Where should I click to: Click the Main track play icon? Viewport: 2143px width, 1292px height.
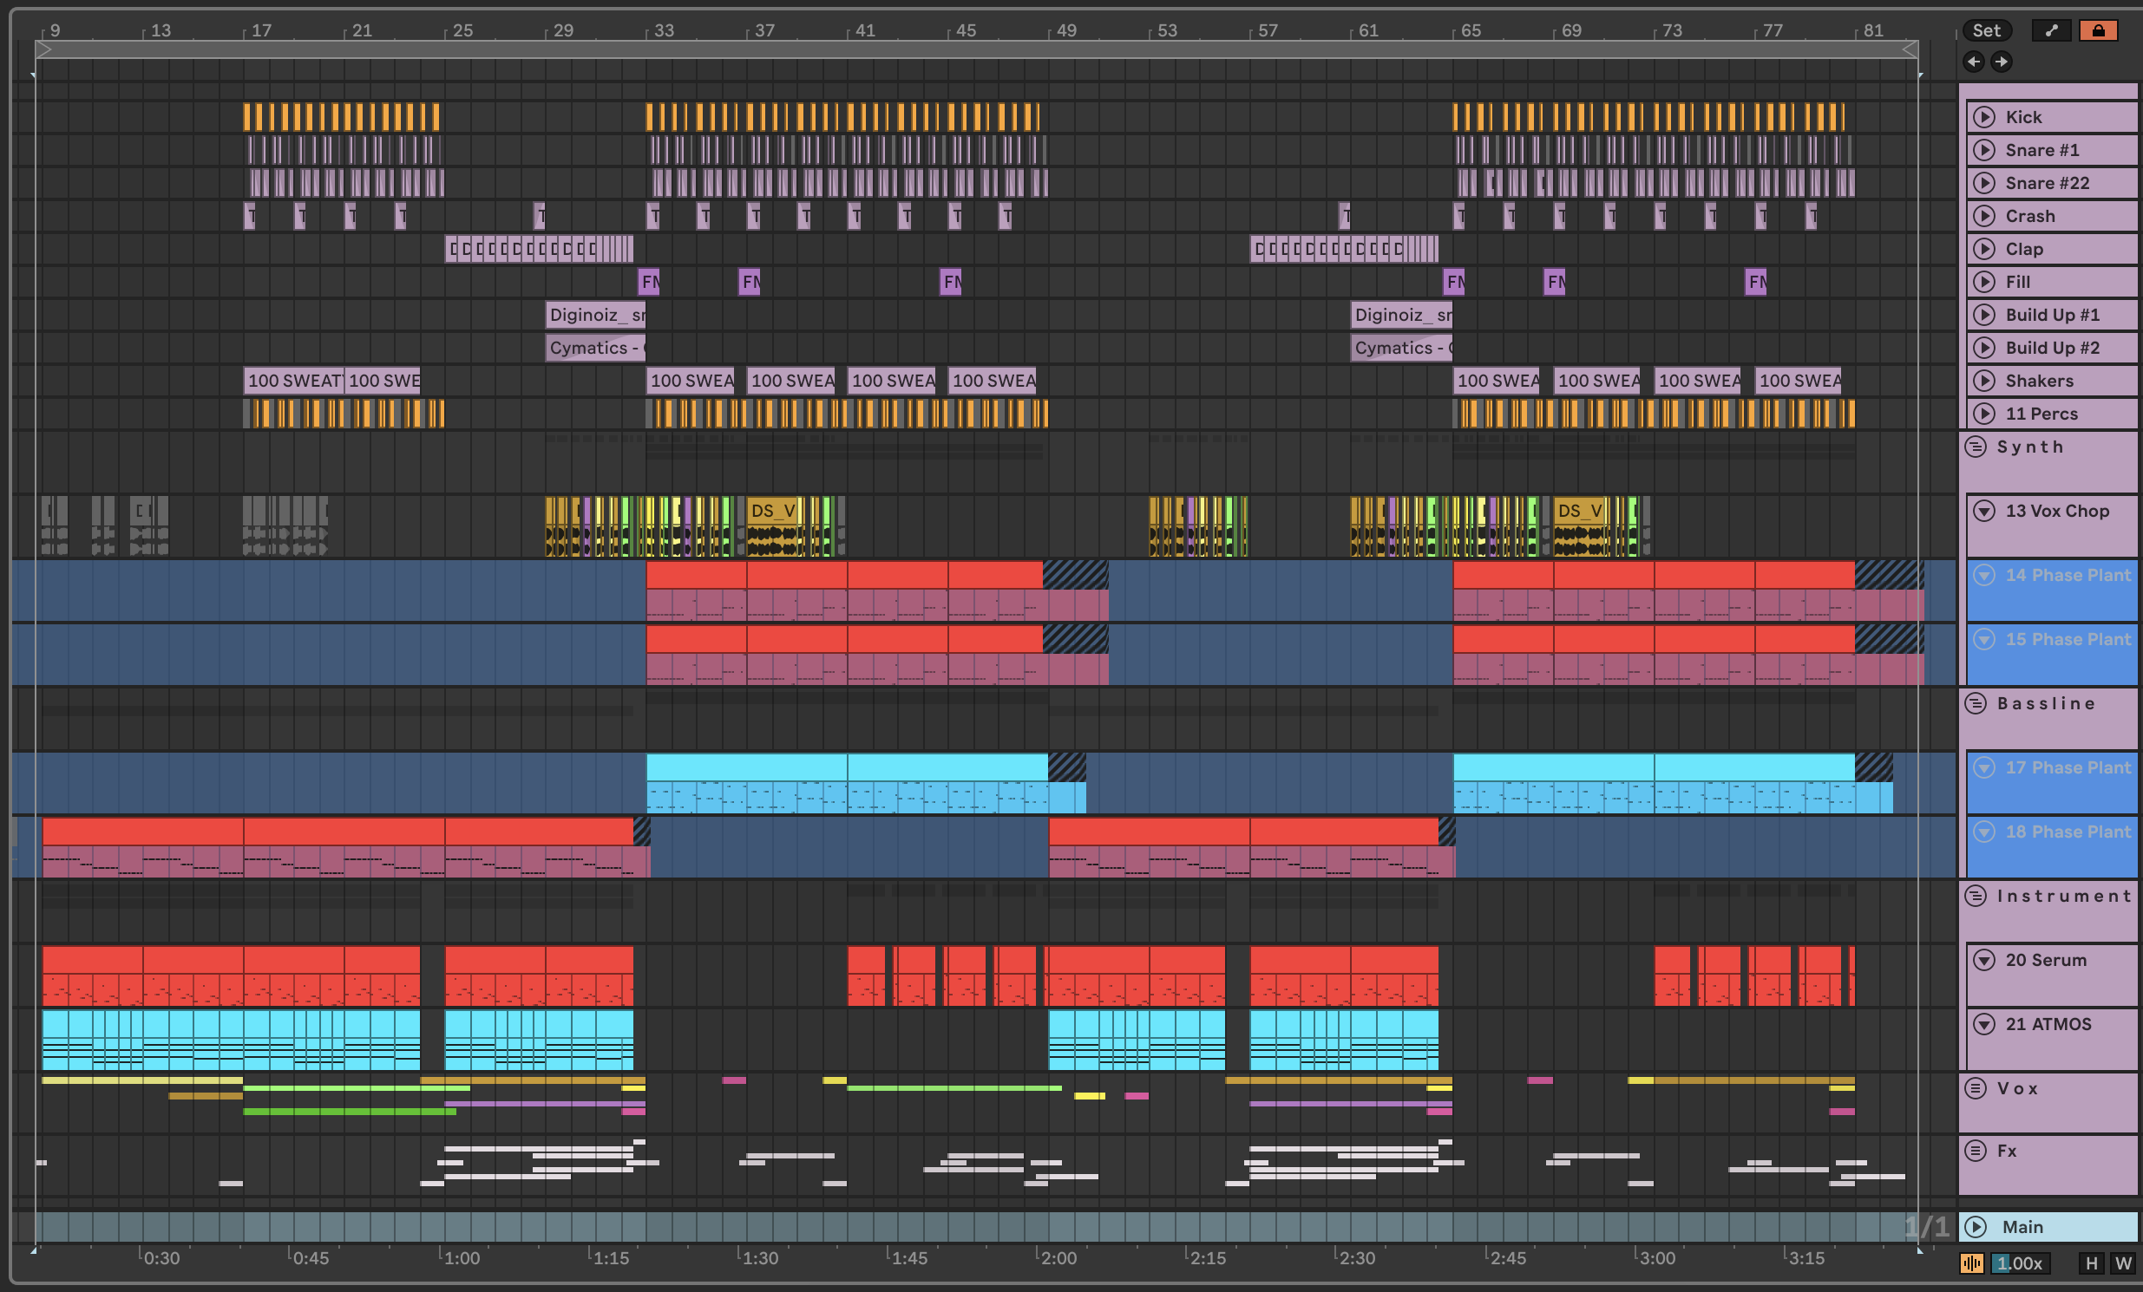[x=1976, y=1227]
